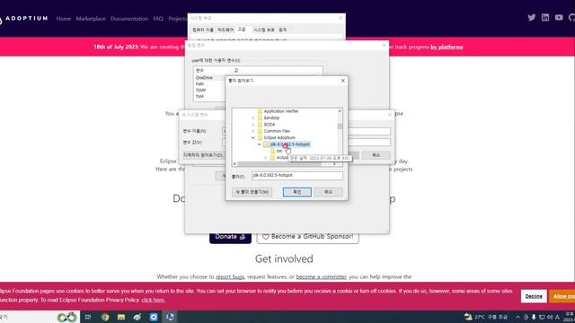Select the bin folder
This screenshot has width=575, height=323.
(279, 151)
